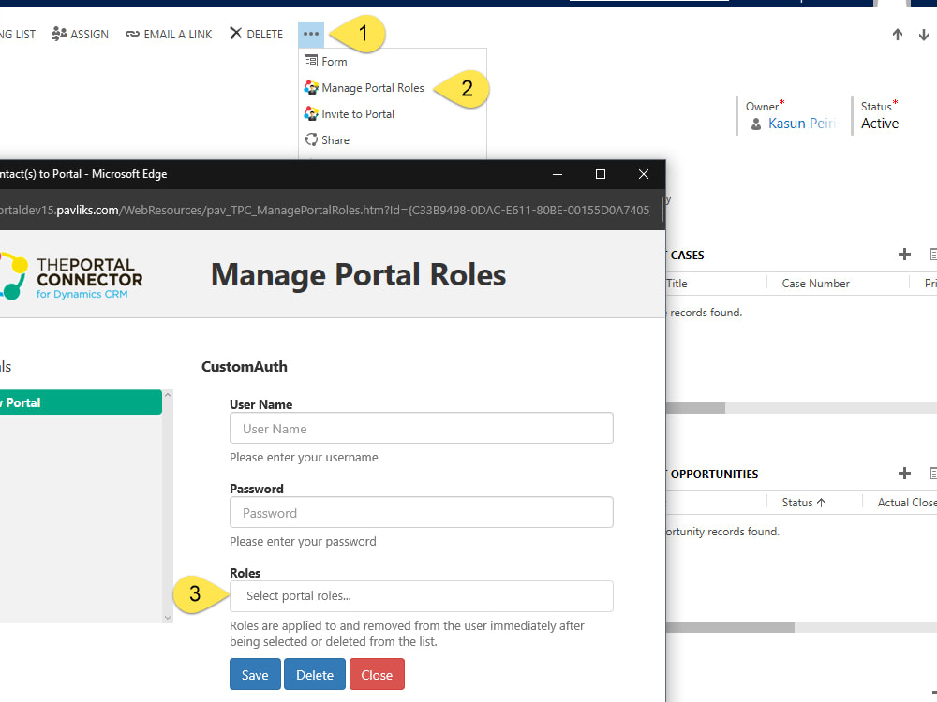
Task: Click the Active status value
Action: [x=880, y=124]
